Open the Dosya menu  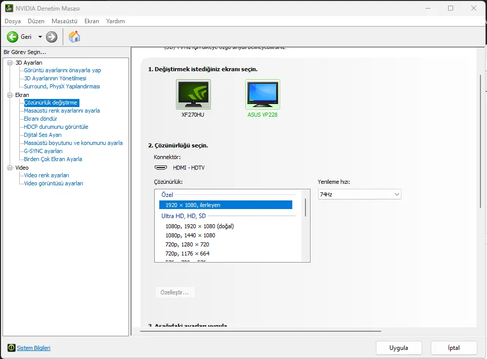13,21
